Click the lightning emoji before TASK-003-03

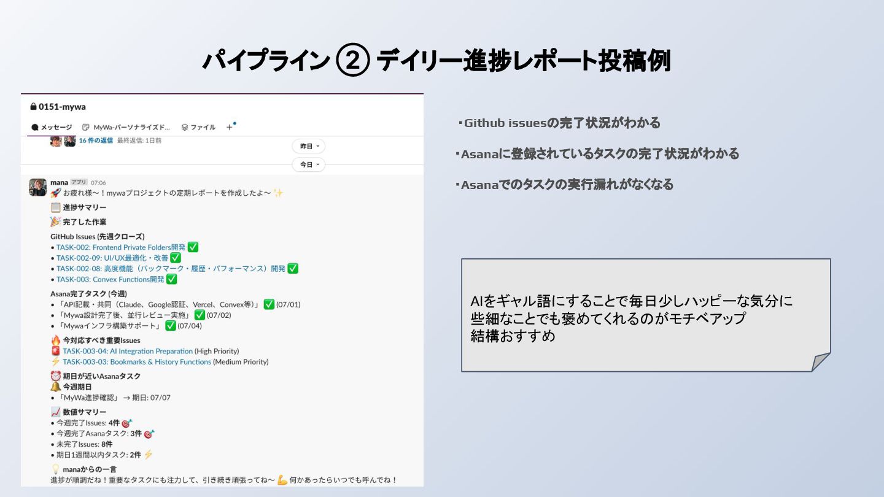pyautogui.click(x=55, y=361)
